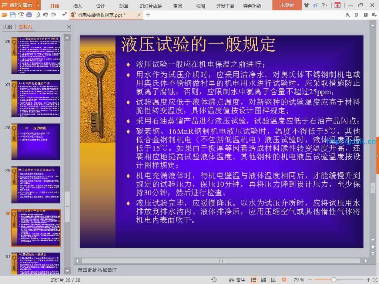Click the Save icon in quick toolbar
The width and height of the screenshot is (379, 284).
pyautogui.click(x=13, y=15)
